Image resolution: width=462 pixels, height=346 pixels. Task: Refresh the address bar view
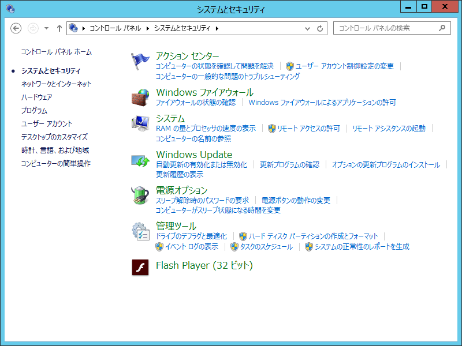[320, 28]
